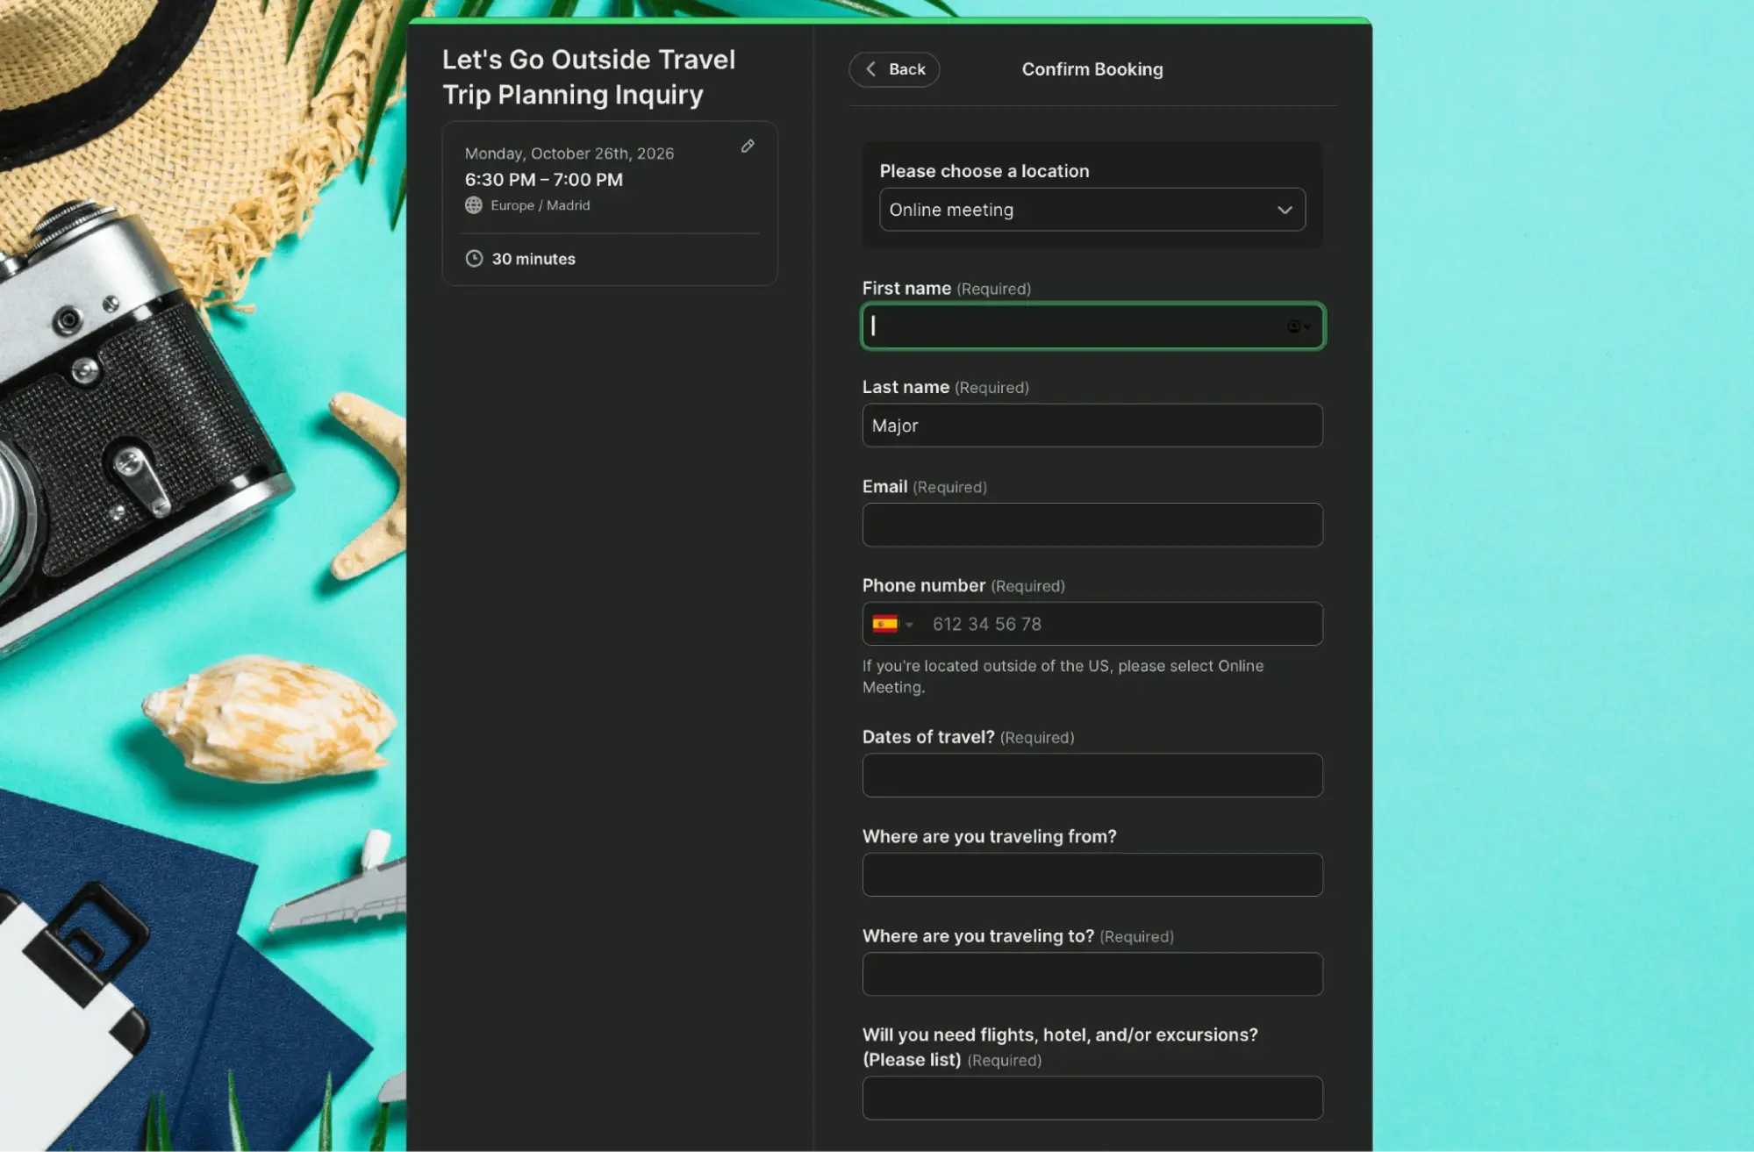Click the First name input field
Screen dimensions: 1754x1152
(1092, 326)
